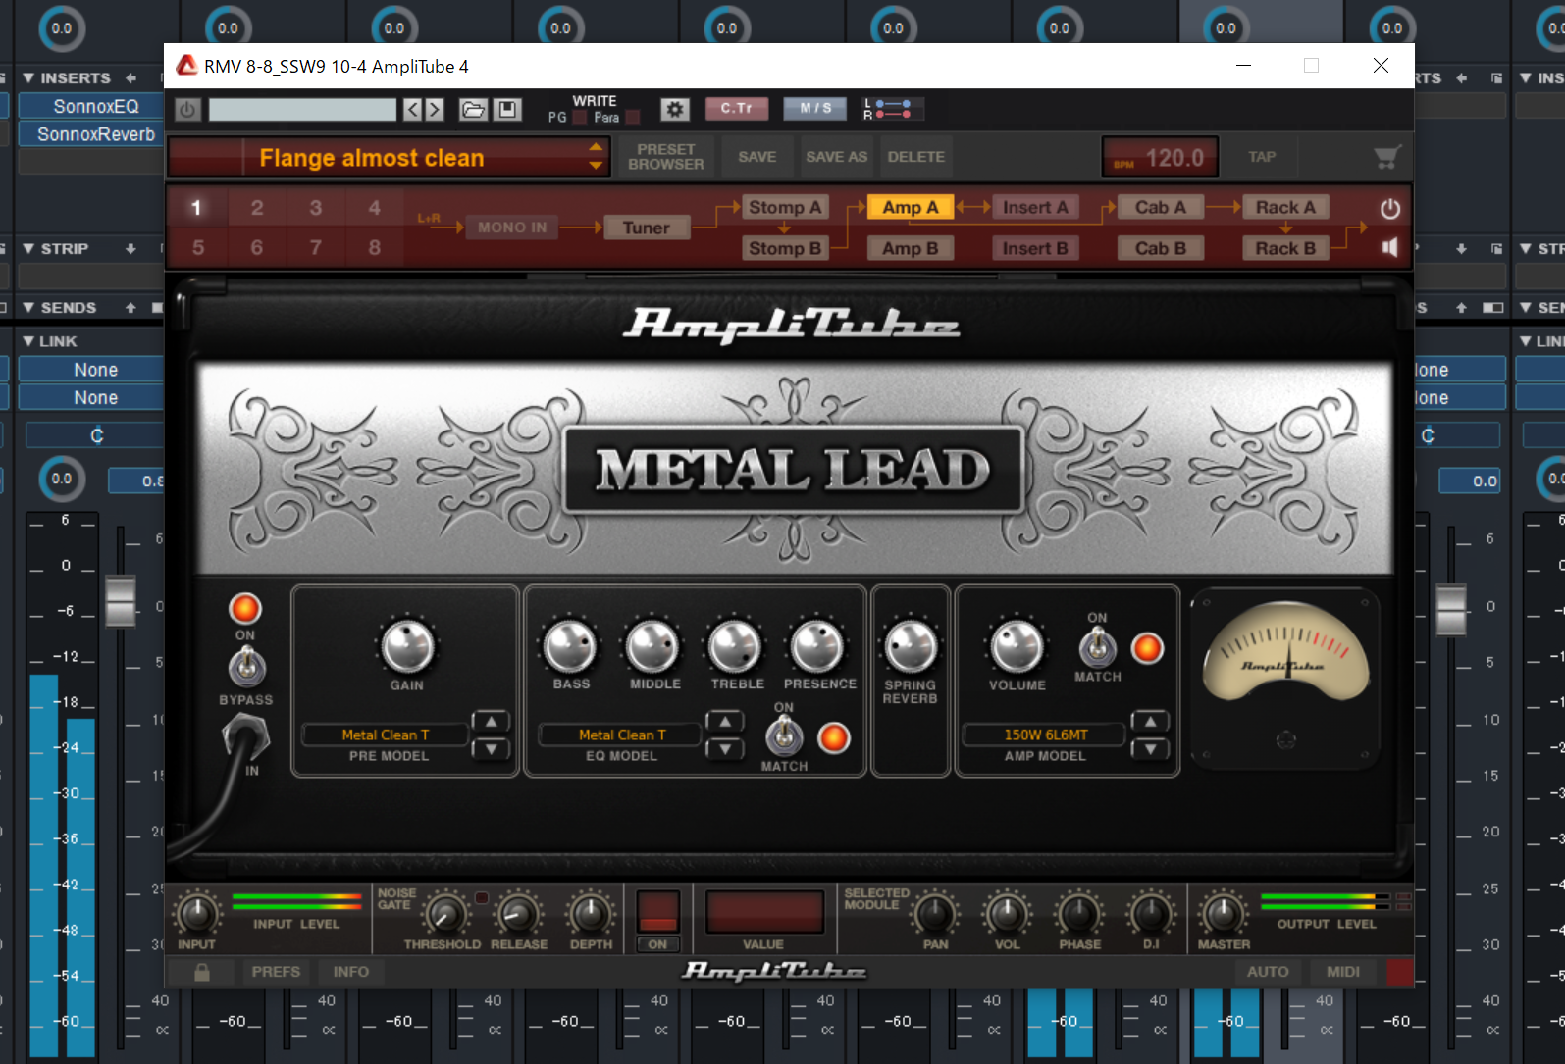Click the MONO IN input selector

(x=512, y=228)
